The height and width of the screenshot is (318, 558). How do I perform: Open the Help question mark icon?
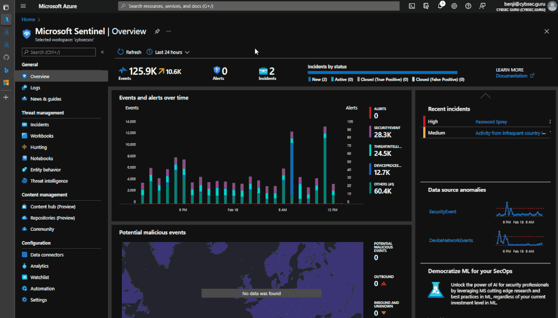coord(469,6)
